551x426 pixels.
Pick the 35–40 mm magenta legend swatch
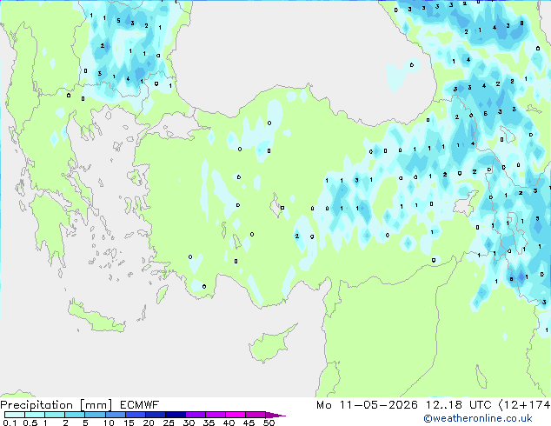click(x=215, y=415)
